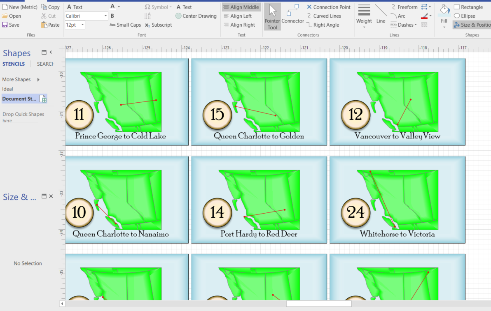Toggle Align Middle text alignment
The width and height of the screenshot is (491, 311).
(x=241, y=7)
